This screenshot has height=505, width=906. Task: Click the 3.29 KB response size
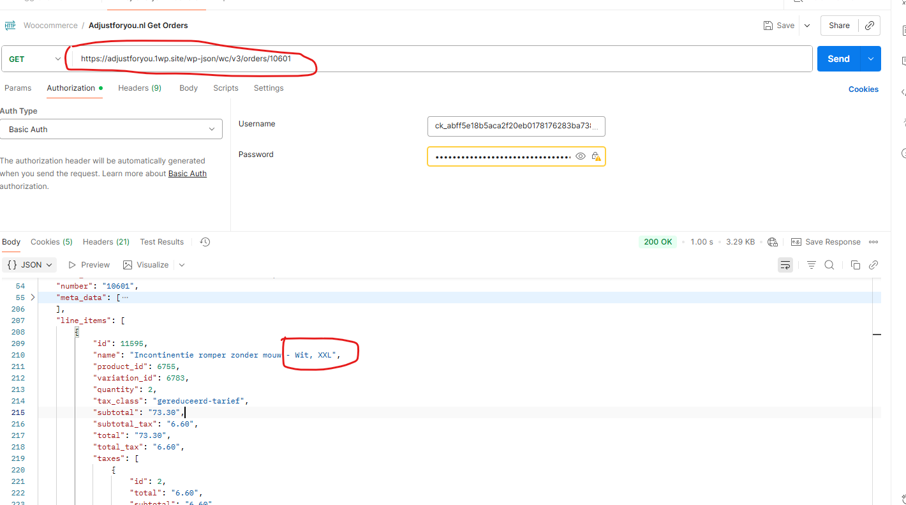click(x=740, y=242)
